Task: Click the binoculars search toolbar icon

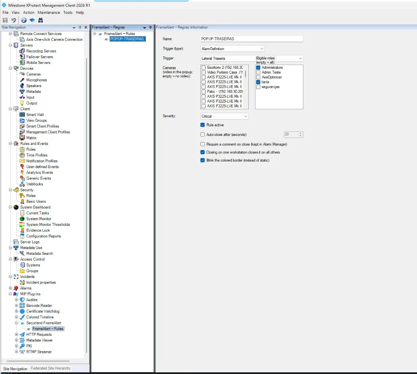Action: pos(40,20)
